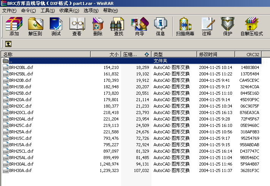
Task: Open the 命令(C) menu
Action: coord(28,11)
